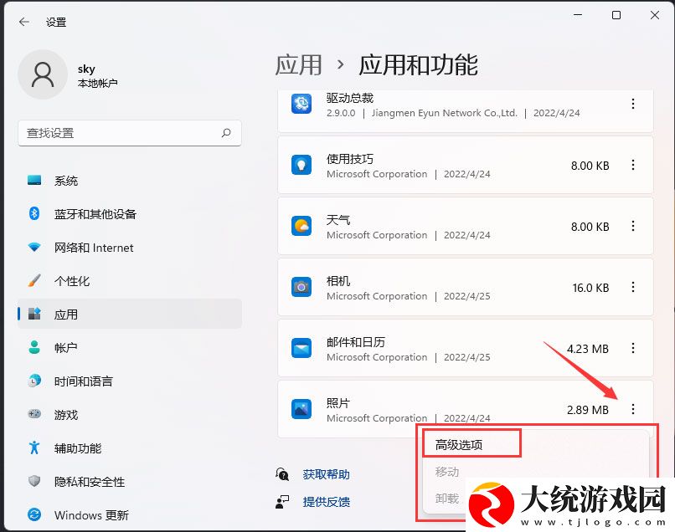675x532 pixels.
Task: Minimize the 设置 window
Action: pyautogui.click(x=578, y=16)
